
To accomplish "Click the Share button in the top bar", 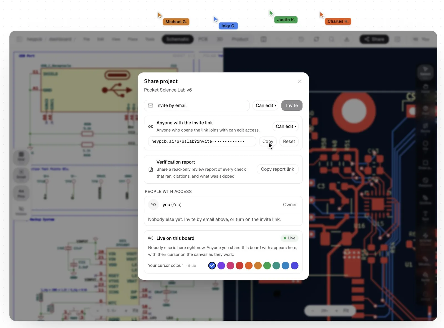I will [374, 39].
